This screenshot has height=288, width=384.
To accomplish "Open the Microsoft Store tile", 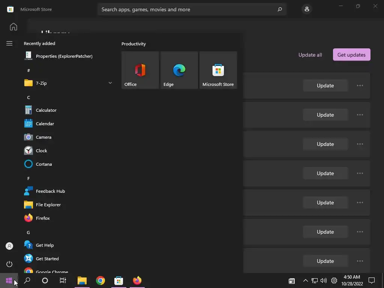I will [218, 70].
